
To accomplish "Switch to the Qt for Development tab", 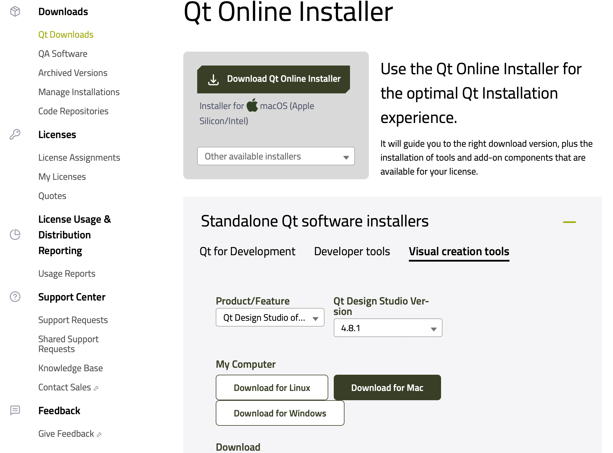I will pos(247,251).
